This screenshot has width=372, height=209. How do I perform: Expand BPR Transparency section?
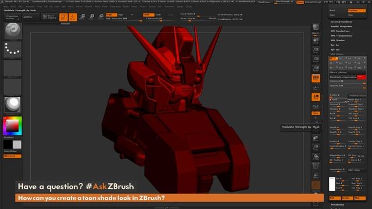click(x=341, y=35)
